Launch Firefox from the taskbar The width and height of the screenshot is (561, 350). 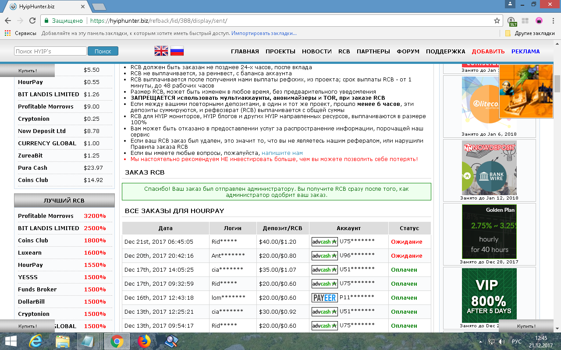[144, 341]
